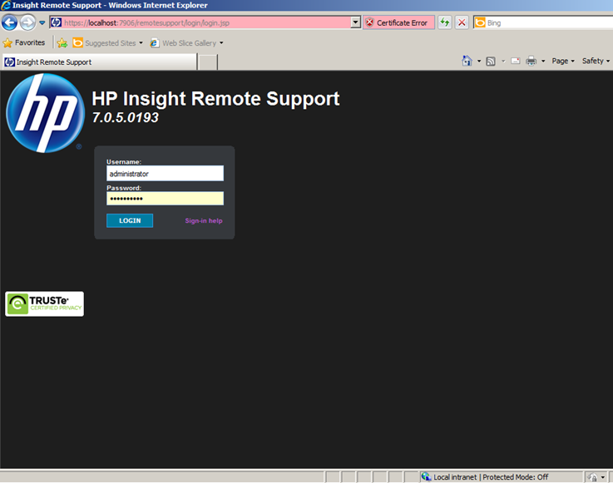Click the browser Forward arrow button

pyautogui.click(x=27, y=22)
